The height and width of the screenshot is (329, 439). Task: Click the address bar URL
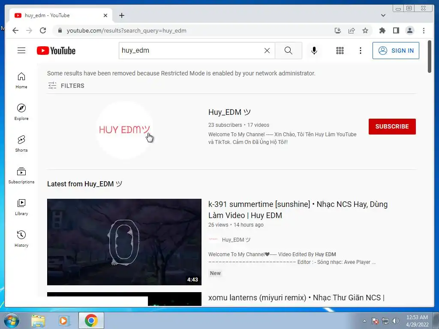point(126,30)
